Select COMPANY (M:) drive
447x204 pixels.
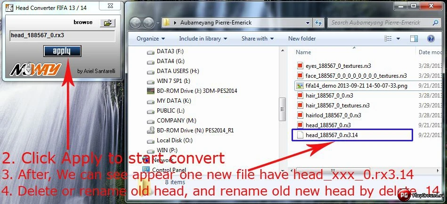pyautogui.click(x=177, y=121)
